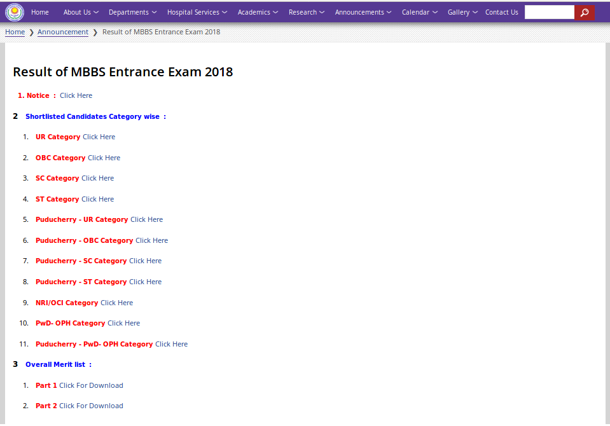
Task: Open SC Category Click Here link
Action: [x=98, y=178]
